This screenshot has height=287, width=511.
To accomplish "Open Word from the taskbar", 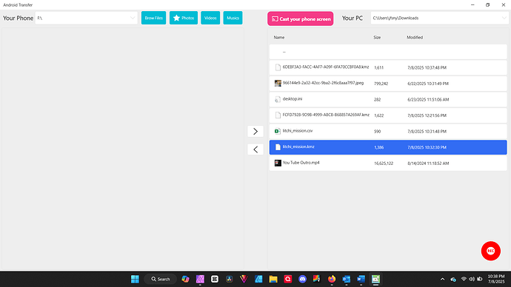I will pos(361,279).
